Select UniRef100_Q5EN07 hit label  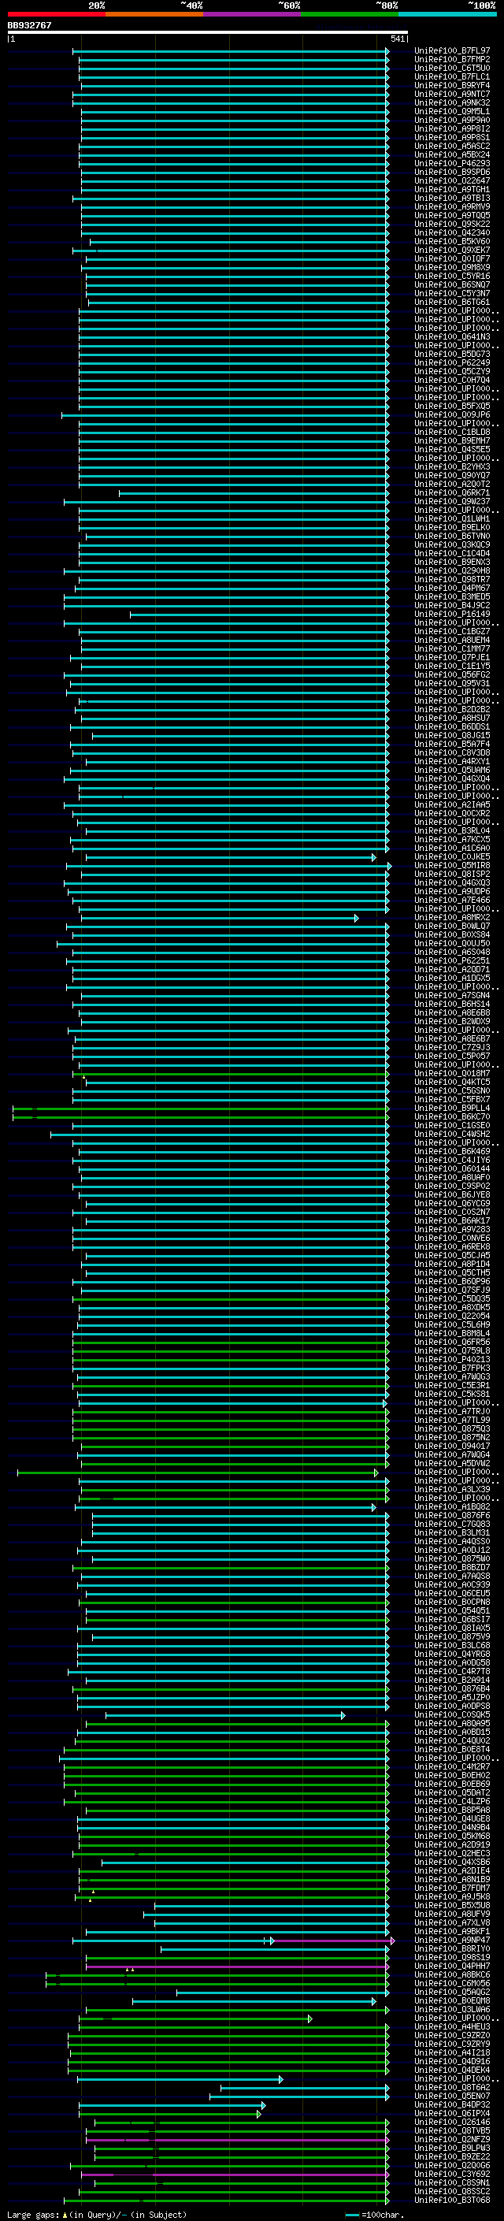[x=451, y=2095]
